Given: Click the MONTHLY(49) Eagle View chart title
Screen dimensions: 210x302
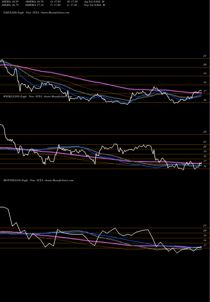Looking at the screenshot, I should pos(38,180).
